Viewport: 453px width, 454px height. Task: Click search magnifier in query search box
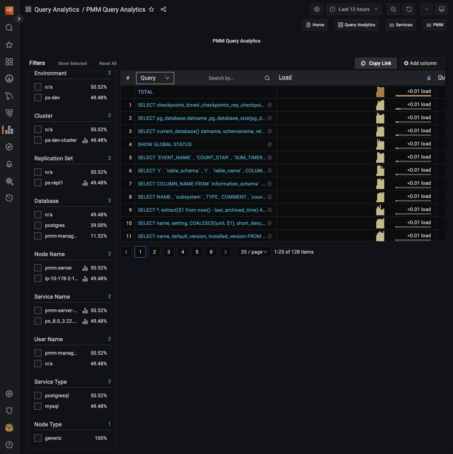tap(267, 78)
